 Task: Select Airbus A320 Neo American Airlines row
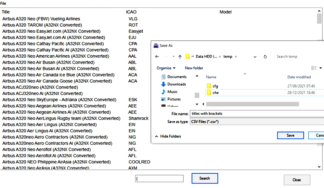click(x=55, y=56)
